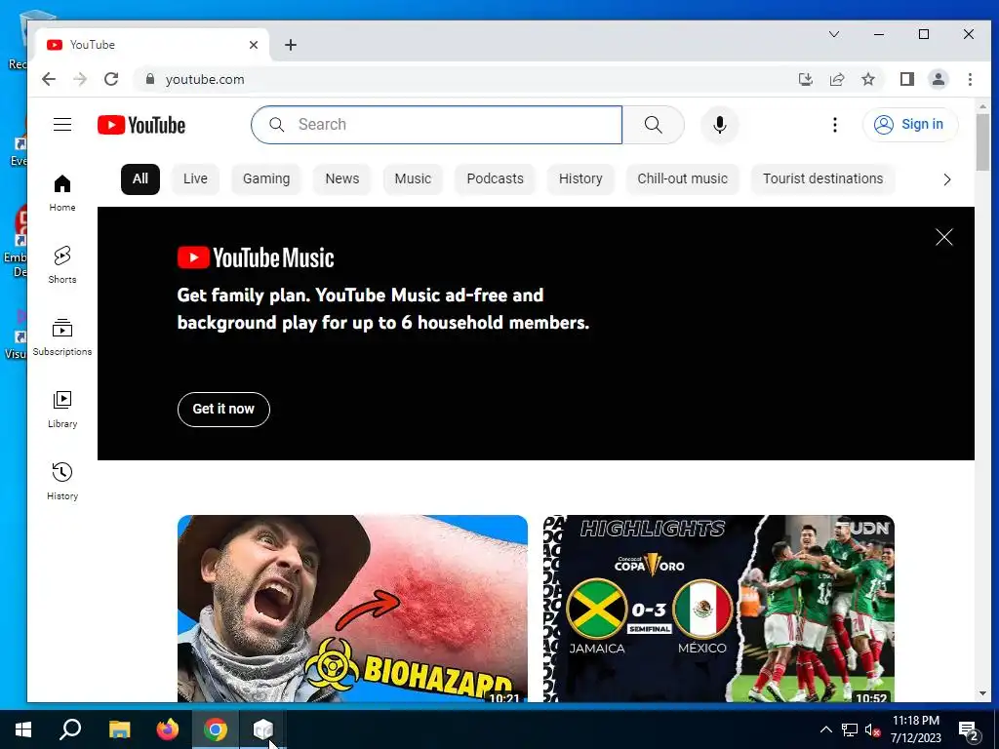The width and height of the screenshot is (999, 749).
Task: Open the taskbar clock and date
Action: 916,729
